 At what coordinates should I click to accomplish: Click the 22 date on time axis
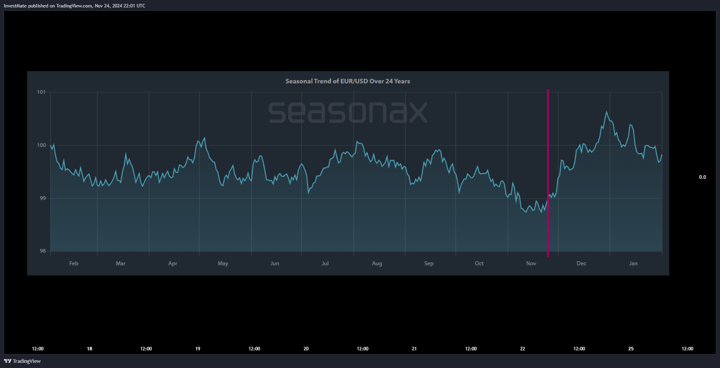click(523, 349)
